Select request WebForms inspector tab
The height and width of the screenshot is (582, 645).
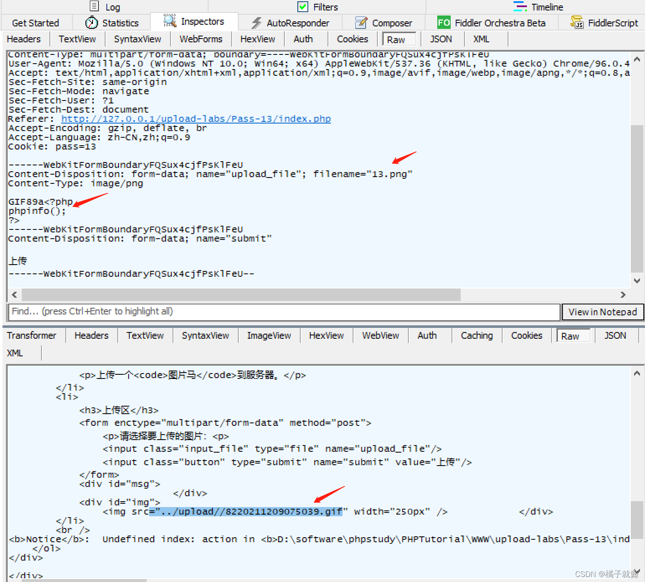pos(201,39)
